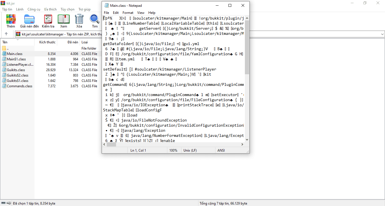Click the size value 8.354 for Main.class
Viewport: 385px width, 206px height.
[x=52, y=54]
